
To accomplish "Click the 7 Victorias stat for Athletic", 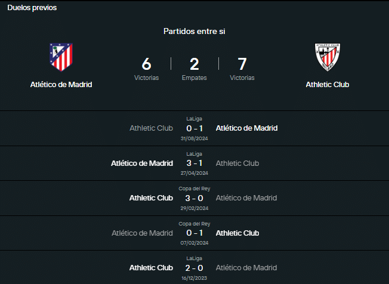I will tap(242, 69).
